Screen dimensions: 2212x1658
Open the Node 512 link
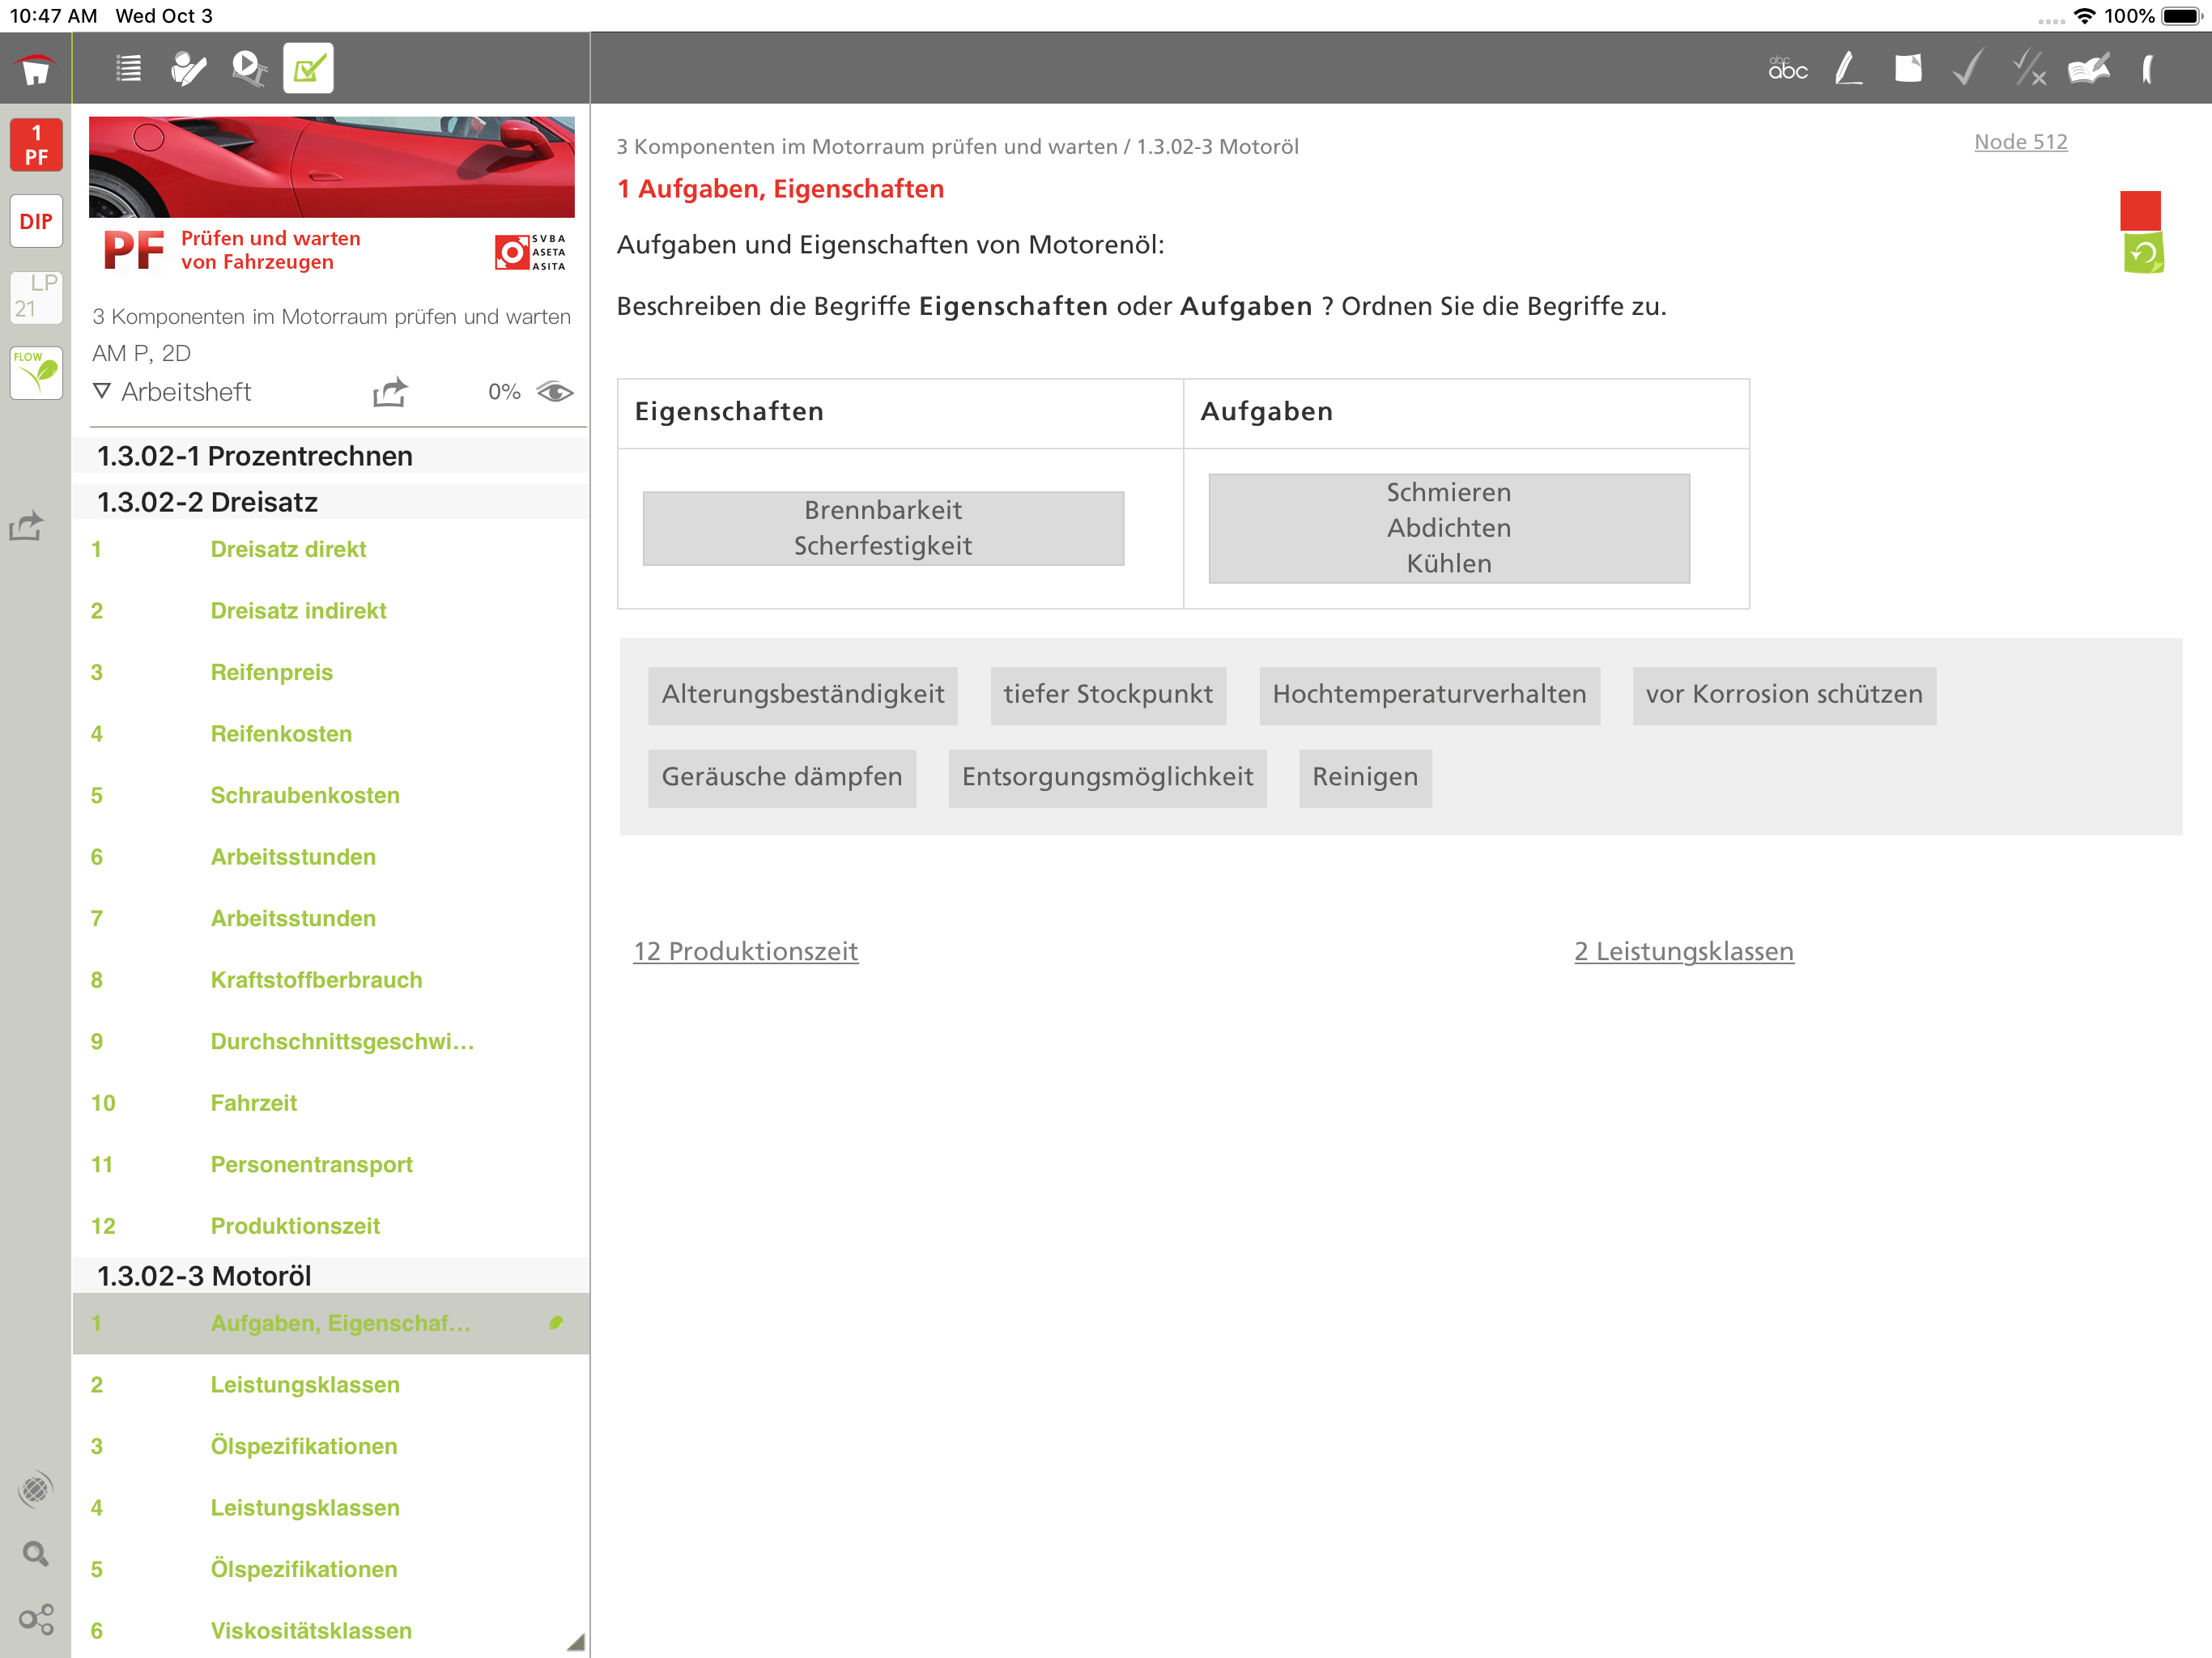(x=2020, y=142)
